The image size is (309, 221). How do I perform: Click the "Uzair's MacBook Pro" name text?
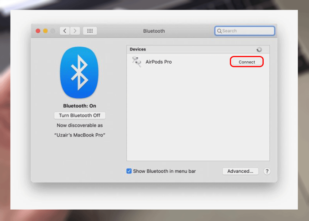(79, 135)
